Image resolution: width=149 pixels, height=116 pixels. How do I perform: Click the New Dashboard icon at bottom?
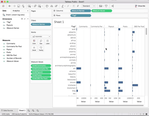pos(33,110)
